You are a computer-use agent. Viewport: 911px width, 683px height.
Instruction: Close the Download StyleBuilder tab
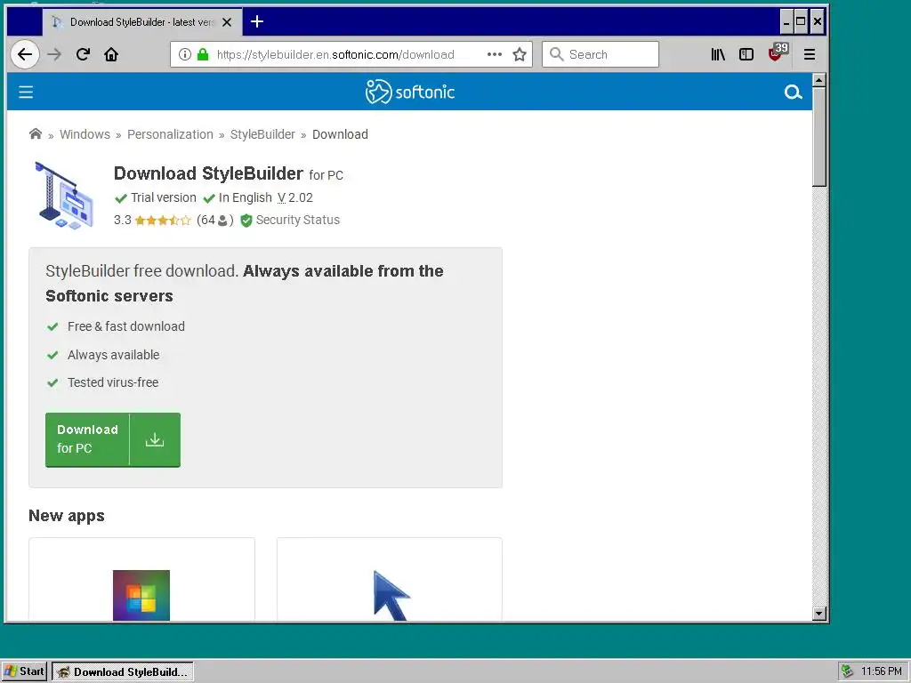227,22
